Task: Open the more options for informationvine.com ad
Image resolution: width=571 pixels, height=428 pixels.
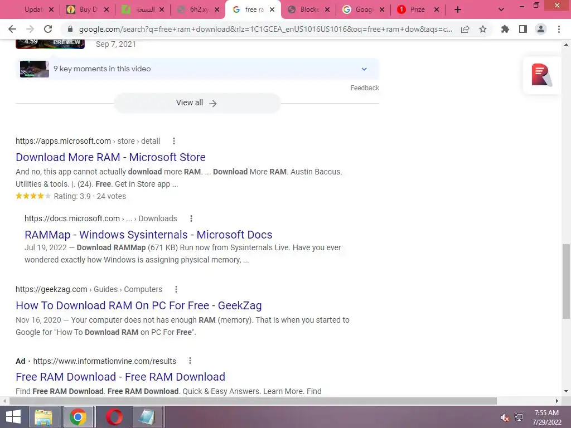Action: pyautogui.click(x=190, y=361)
